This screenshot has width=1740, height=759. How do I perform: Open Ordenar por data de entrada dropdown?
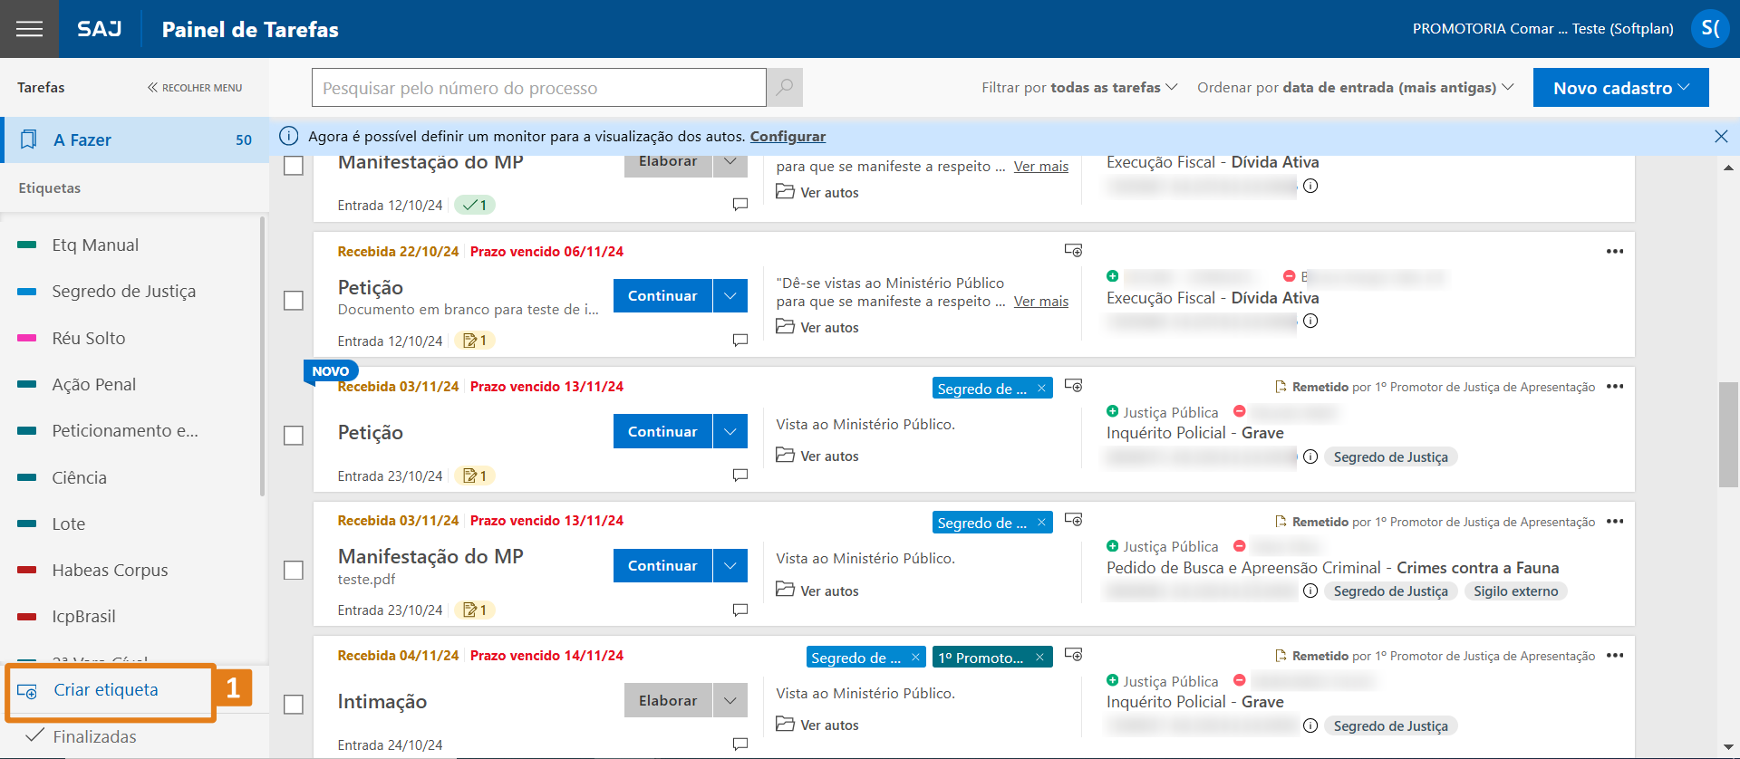pos(1355,88)
